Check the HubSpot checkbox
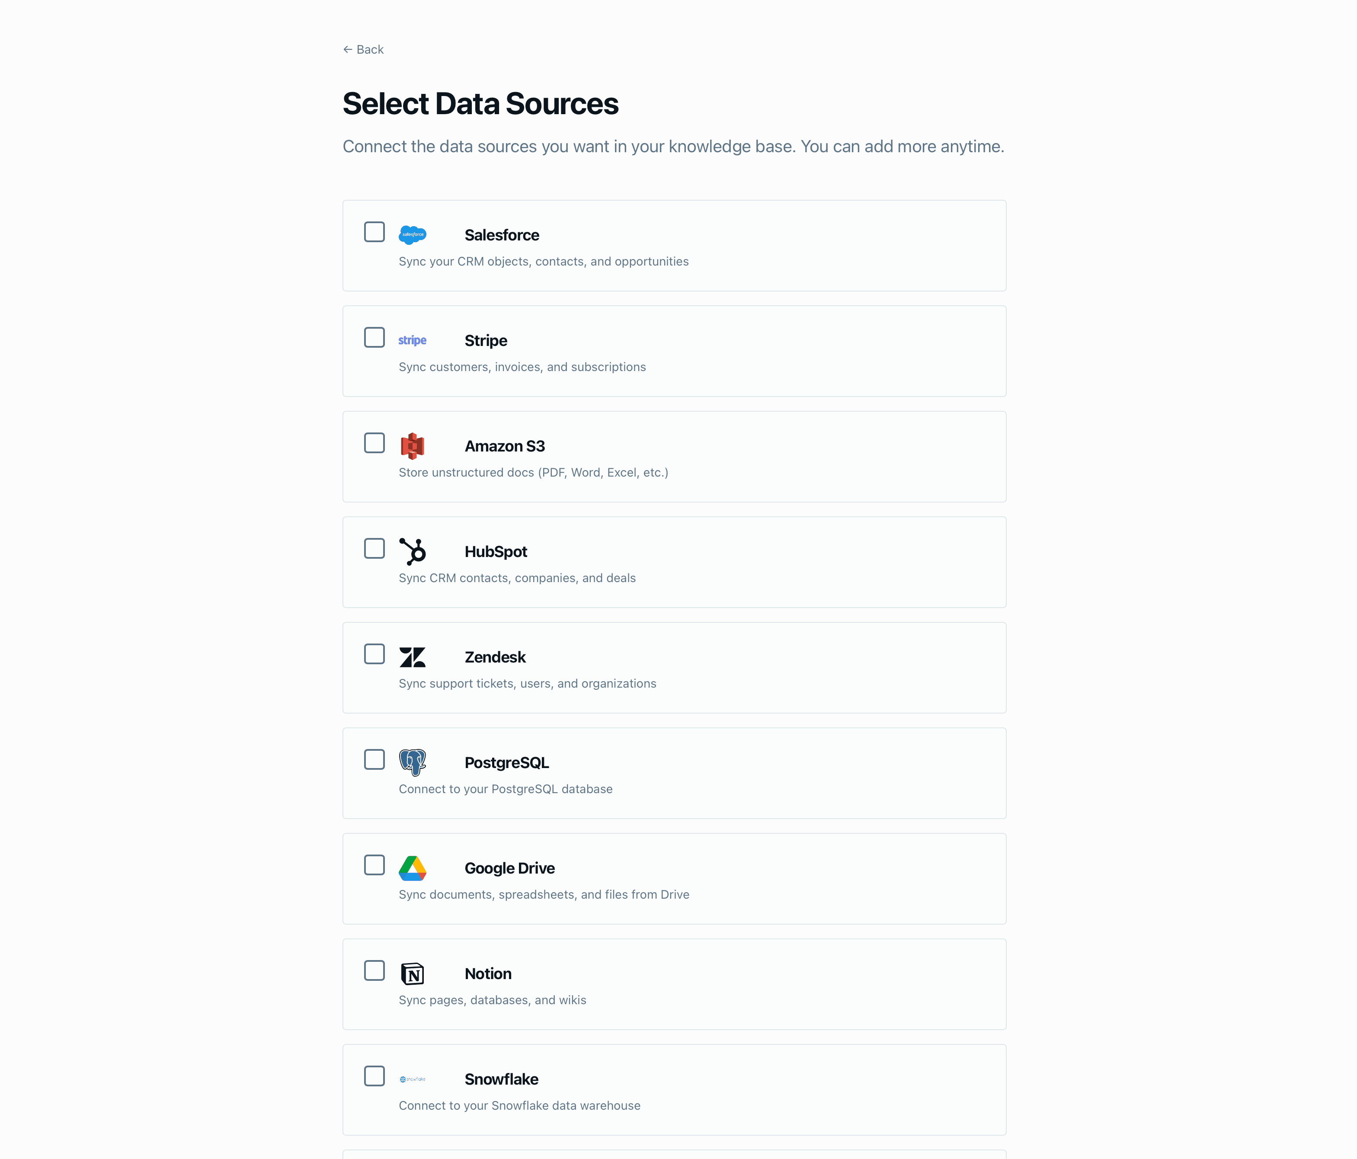Viewport: 1357px width, 1159px height. tap(374, 549)
